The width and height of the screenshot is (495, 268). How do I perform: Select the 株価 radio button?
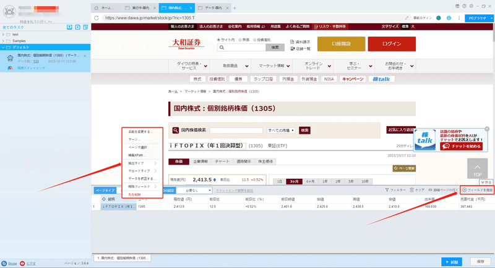[x=240, y=40]
